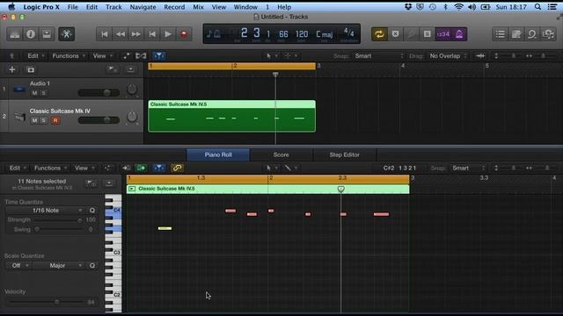The image size is (563, 316).
Task: Open the List Editors button
Action: pyautogui.click(x=501, y=34)
